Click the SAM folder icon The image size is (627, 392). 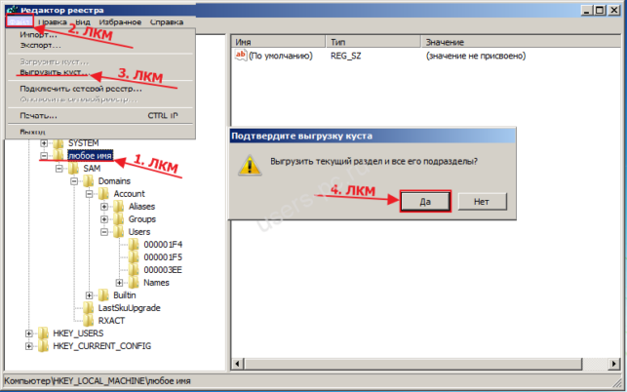tap(73, 168)
